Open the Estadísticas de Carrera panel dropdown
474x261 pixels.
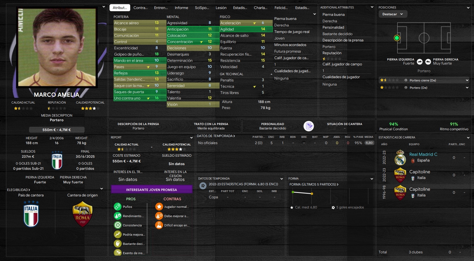click(468, 138)
